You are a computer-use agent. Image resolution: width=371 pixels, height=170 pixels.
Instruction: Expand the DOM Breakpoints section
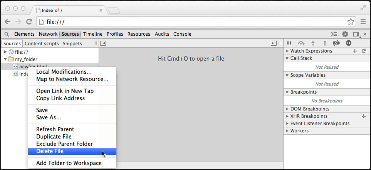click(x=287, y=109)
